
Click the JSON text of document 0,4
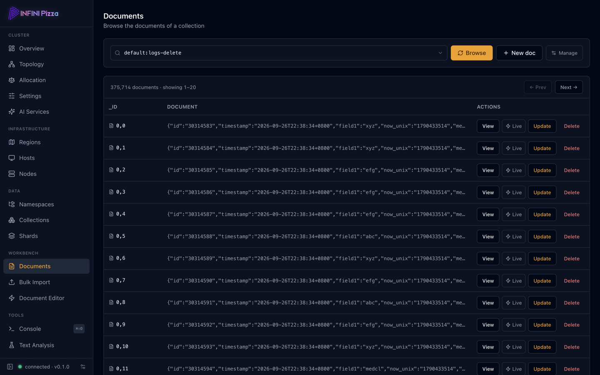(x=316, y=214)
